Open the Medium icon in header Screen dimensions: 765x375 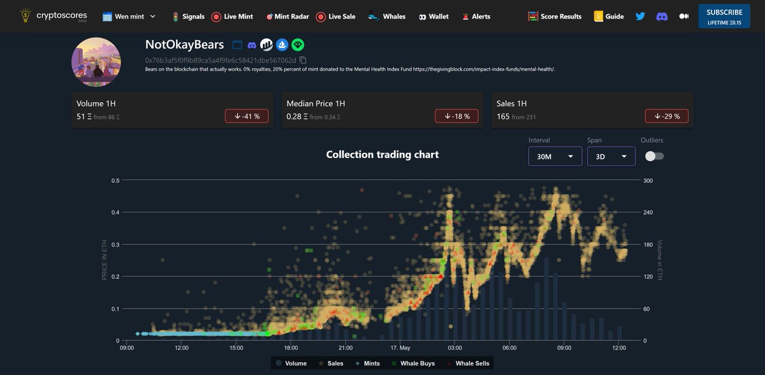pos(684,16)
